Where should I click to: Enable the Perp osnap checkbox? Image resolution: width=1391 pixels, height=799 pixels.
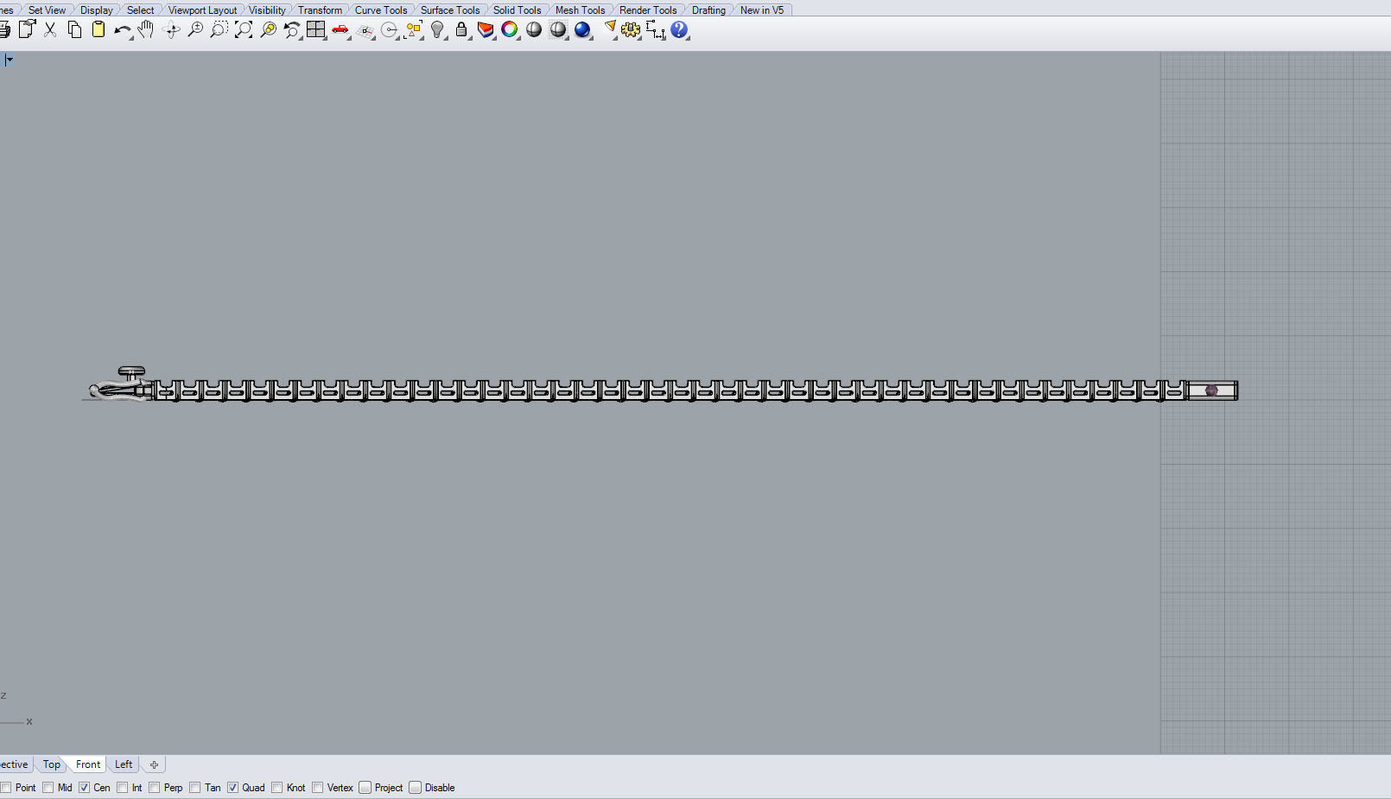click(155, 788)
